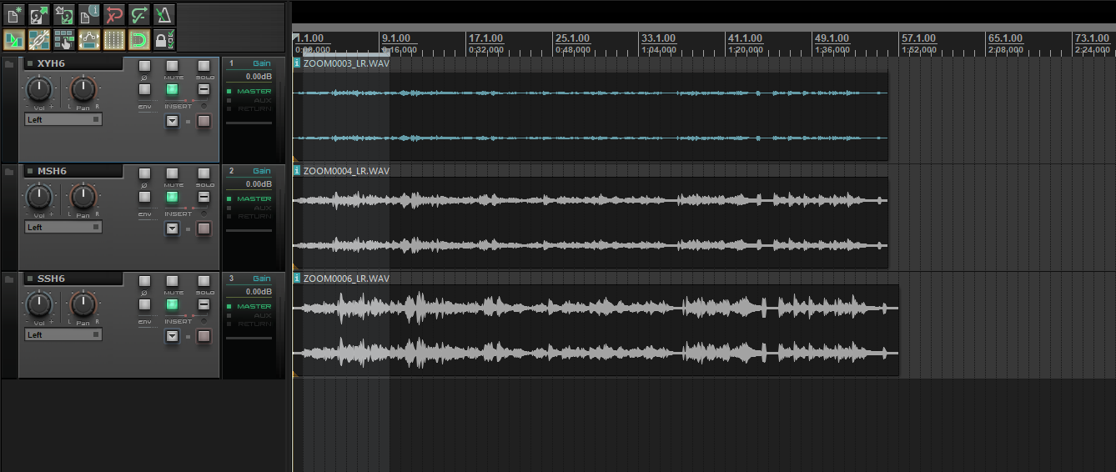Click the red Undo arrow icon
The width and height of the screenshot is (1116, 472).
tap(114, 14)
